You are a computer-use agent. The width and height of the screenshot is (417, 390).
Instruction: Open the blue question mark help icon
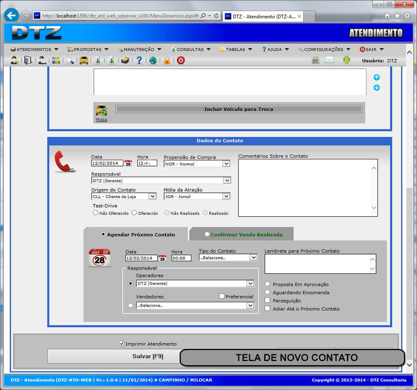click(139, 60)
